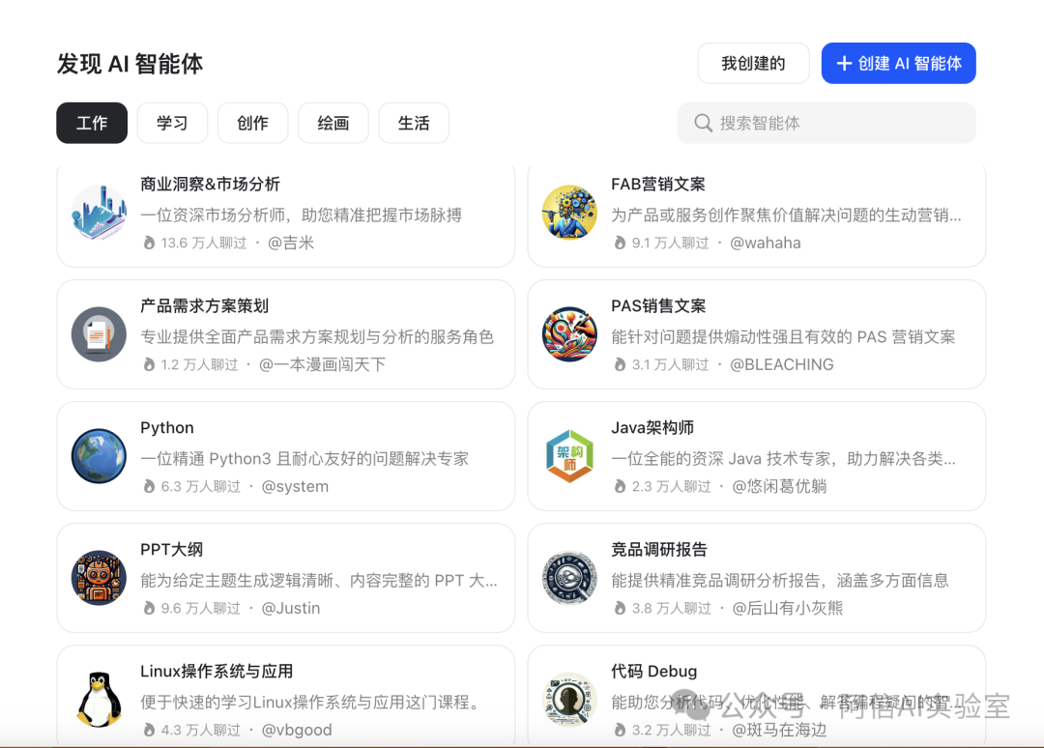Click author name @wahaha
Screen dimensions: 1044x748
(766, 243)
